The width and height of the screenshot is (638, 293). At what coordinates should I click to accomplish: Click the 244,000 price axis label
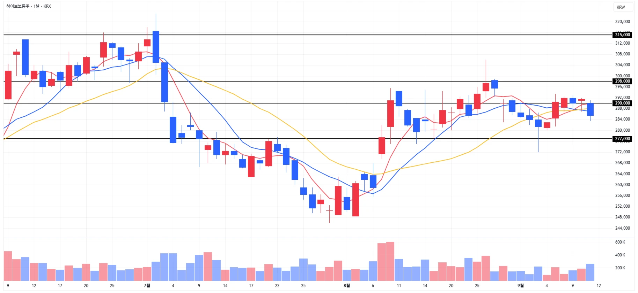click(622, 228)
